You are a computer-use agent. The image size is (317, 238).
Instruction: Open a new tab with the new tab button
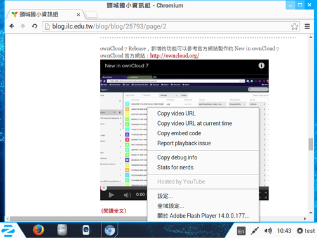(x=91, y=15)
